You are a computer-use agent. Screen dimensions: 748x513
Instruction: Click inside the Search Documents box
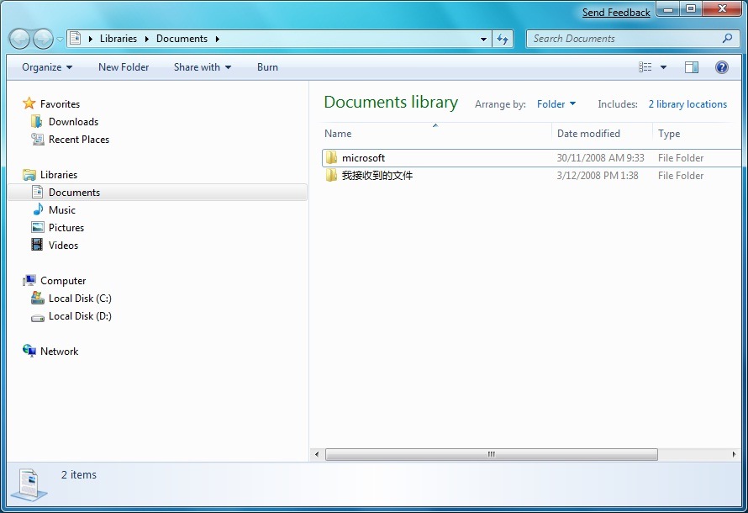pyautogui.click(x=626, y=38)
